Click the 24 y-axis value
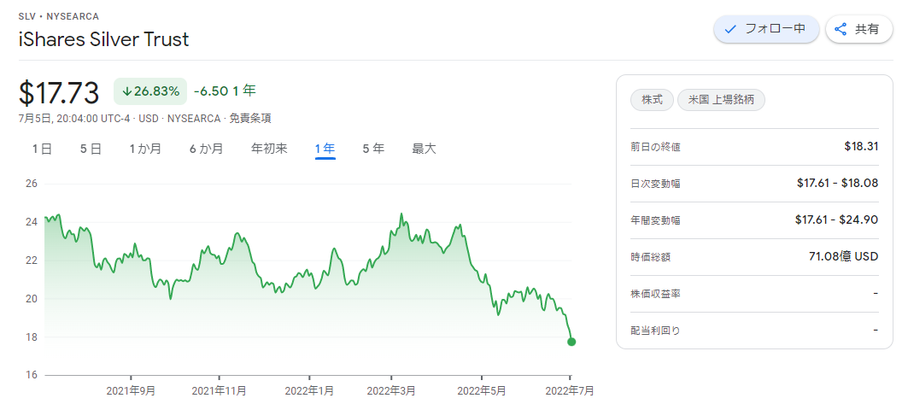The height and width of the screenshot is (404, 908). [32, 222]
